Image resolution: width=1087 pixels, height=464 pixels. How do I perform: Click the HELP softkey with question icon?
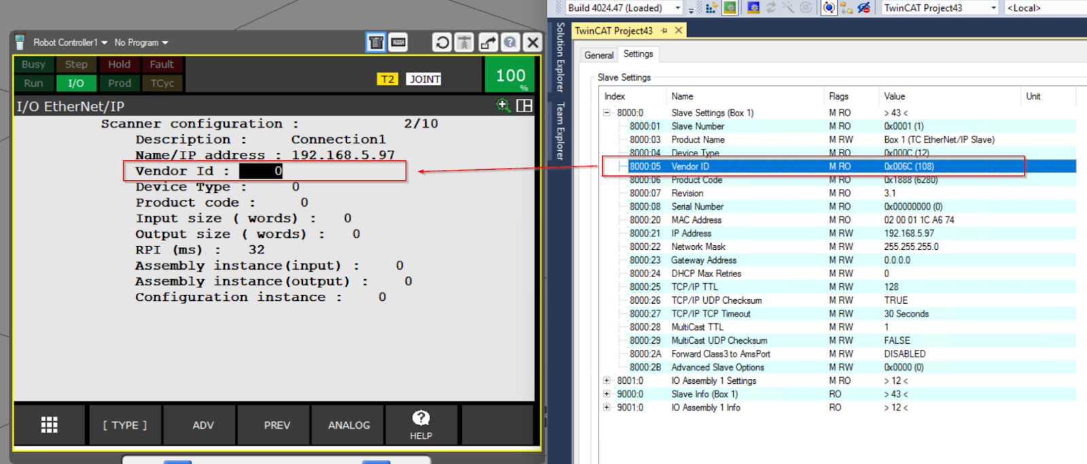click(x=421, y=425)
